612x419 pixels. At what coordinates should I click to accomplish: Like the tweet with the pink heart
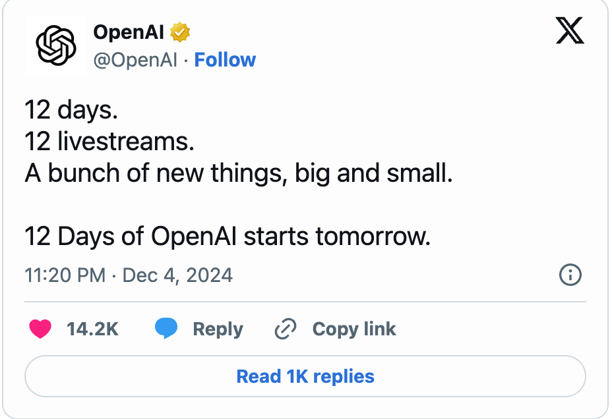[40, 329]
